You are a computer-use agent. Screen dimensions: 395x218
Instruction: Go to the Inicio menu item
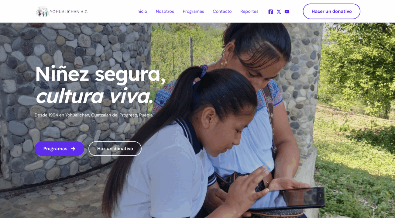pyautogui.click(x=142, y=11)
